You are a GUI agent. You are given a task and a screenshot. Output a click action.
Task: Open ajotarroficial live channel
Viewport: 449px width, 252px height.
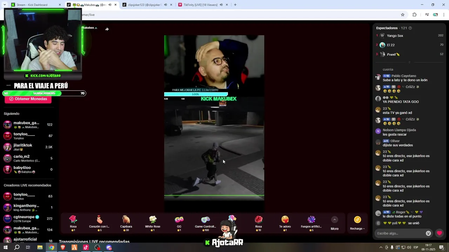(x=28, y=240)
